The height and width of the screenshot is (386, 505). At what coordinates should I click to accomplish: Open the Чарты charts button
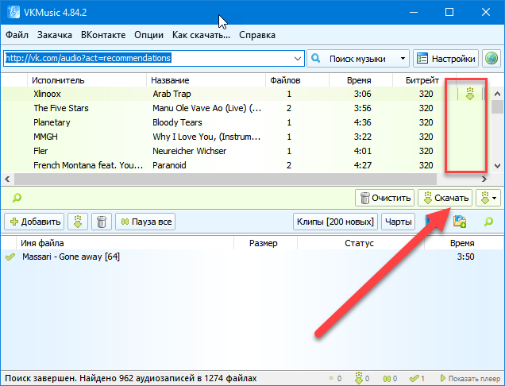(x=399, y=222)
